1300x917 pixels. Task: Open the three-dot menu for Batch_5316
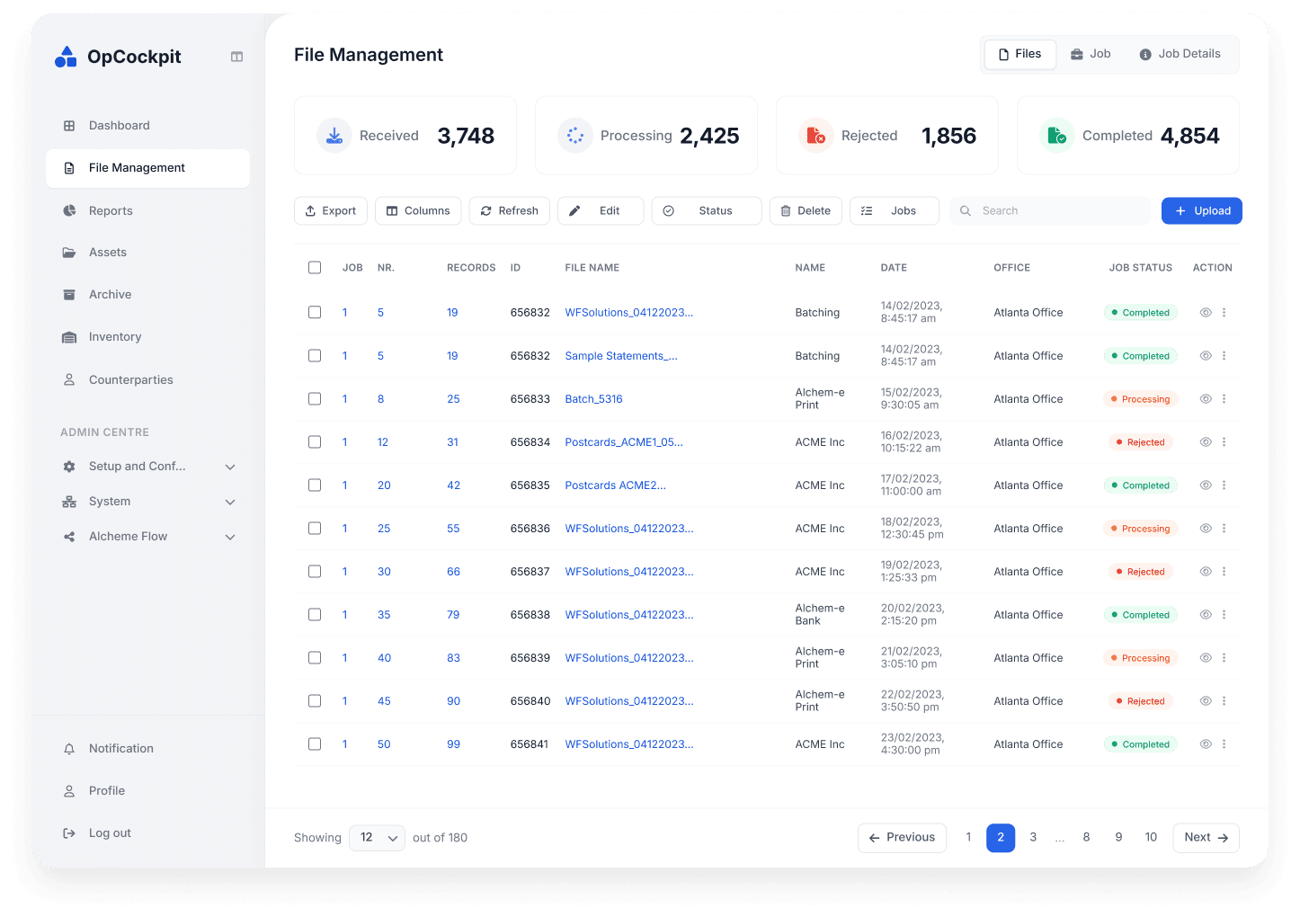pyautogui.click(x=1224, y=398)
